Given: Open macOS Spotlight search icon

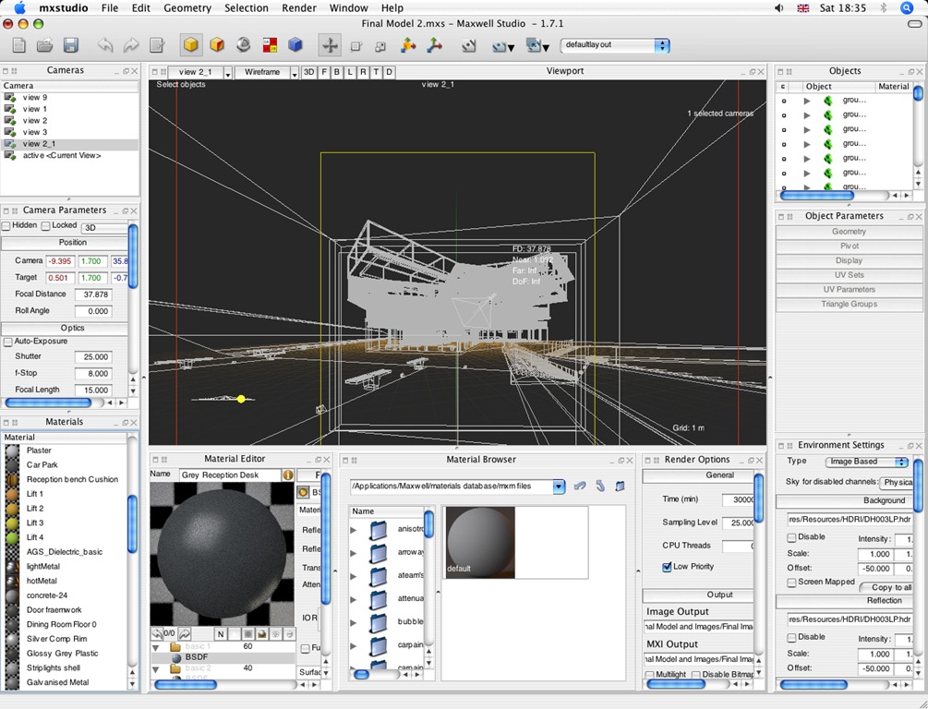Looking at the screenshot, I should point(907,7).
